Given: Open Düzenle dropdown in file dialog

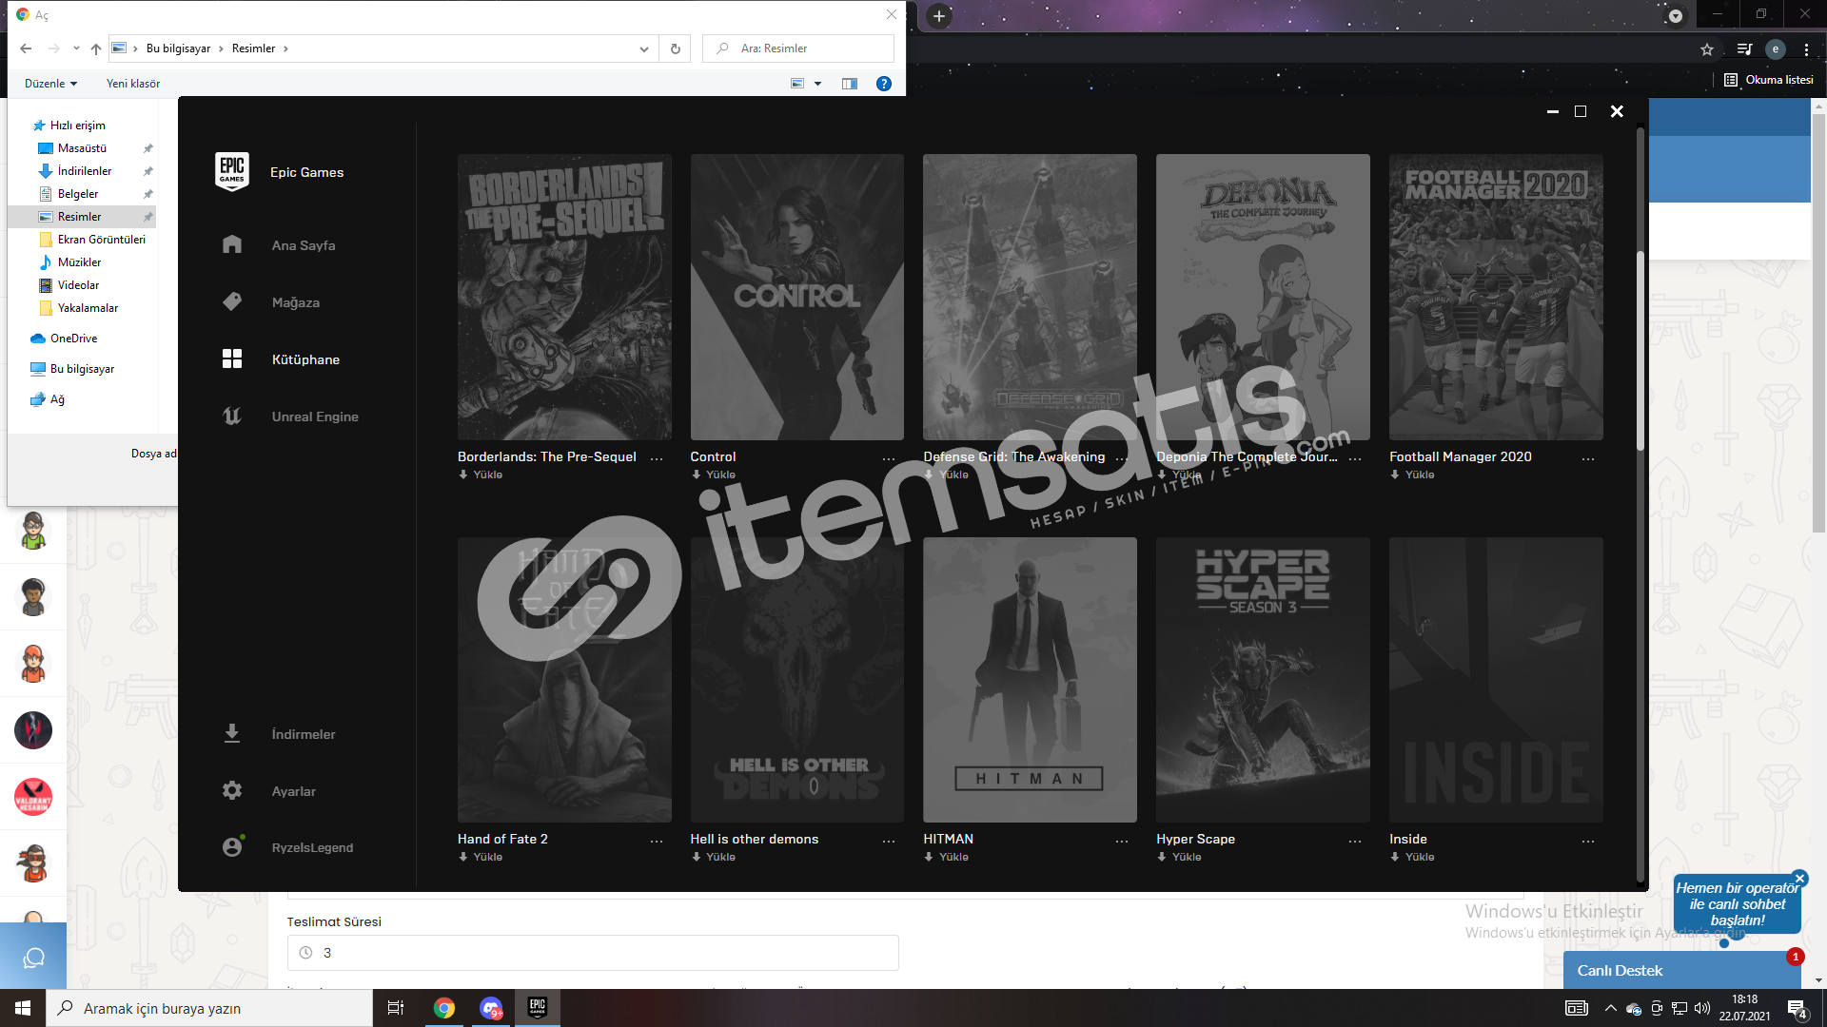Looking at the screenshot, I should (x=50, y=84).
